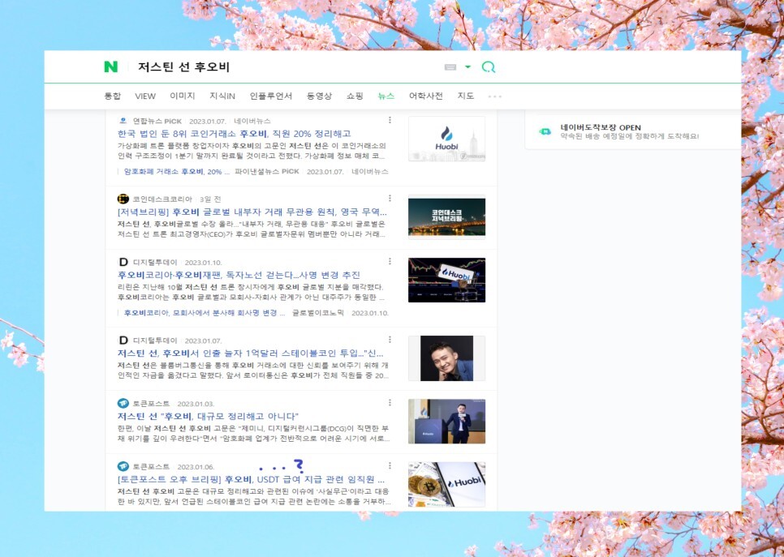Open thumbnail of the 대규모 정리해고 아니다 article

(446, 421)
